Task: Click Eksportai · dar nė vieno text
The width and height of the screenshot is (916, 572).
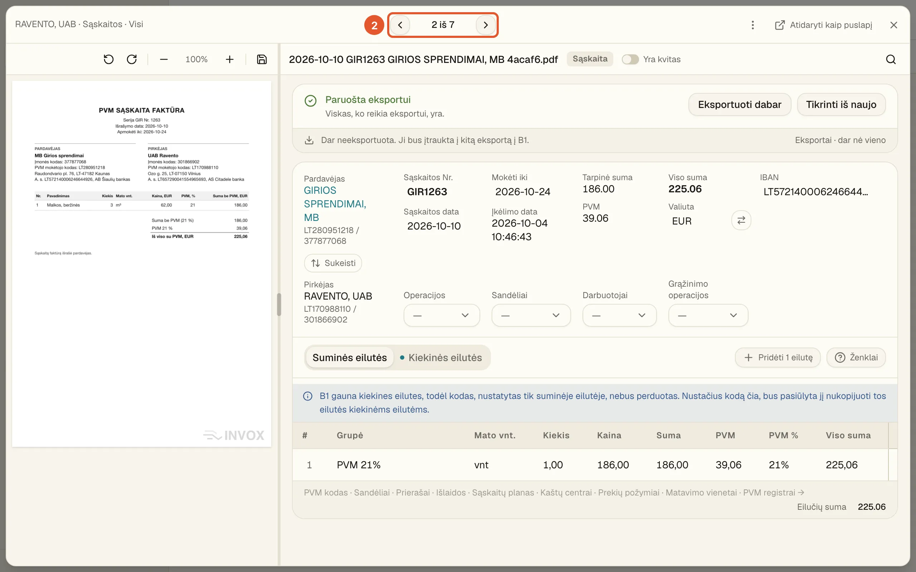Action: point(840,140)
